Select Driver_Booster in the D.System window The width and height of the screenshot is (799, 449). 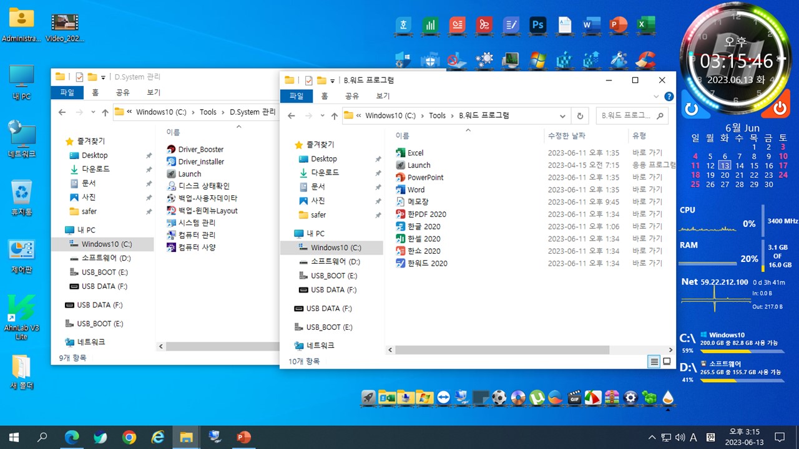pyautogui.click(x=195, y=149)
